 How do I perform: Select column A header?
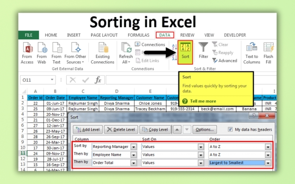tap(35, 91)
